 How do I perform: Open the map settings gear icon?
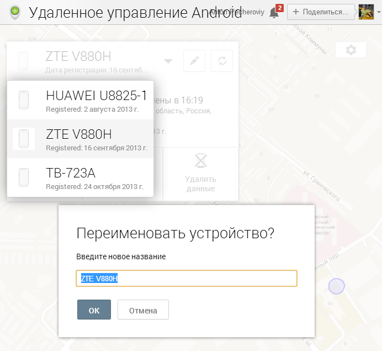pos(351,50)
